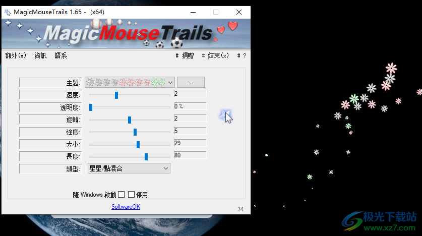Click the 長度 length slider handle
Image resolution: width=422 pixels, height=236 pixels.
tap(146, 157)
